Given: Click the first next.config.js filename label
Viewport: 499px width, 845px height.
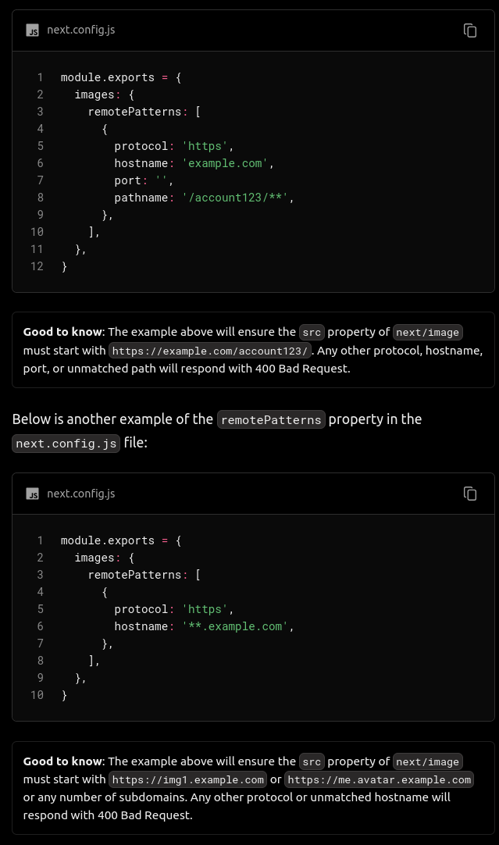Looking at the screenshot, I should (x=81, y=30).
